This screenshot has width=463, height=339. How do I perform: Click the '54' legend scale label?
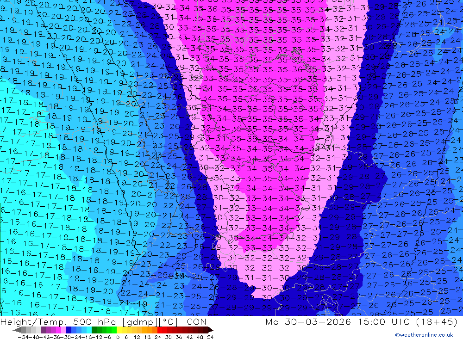[x=210, y=337]
